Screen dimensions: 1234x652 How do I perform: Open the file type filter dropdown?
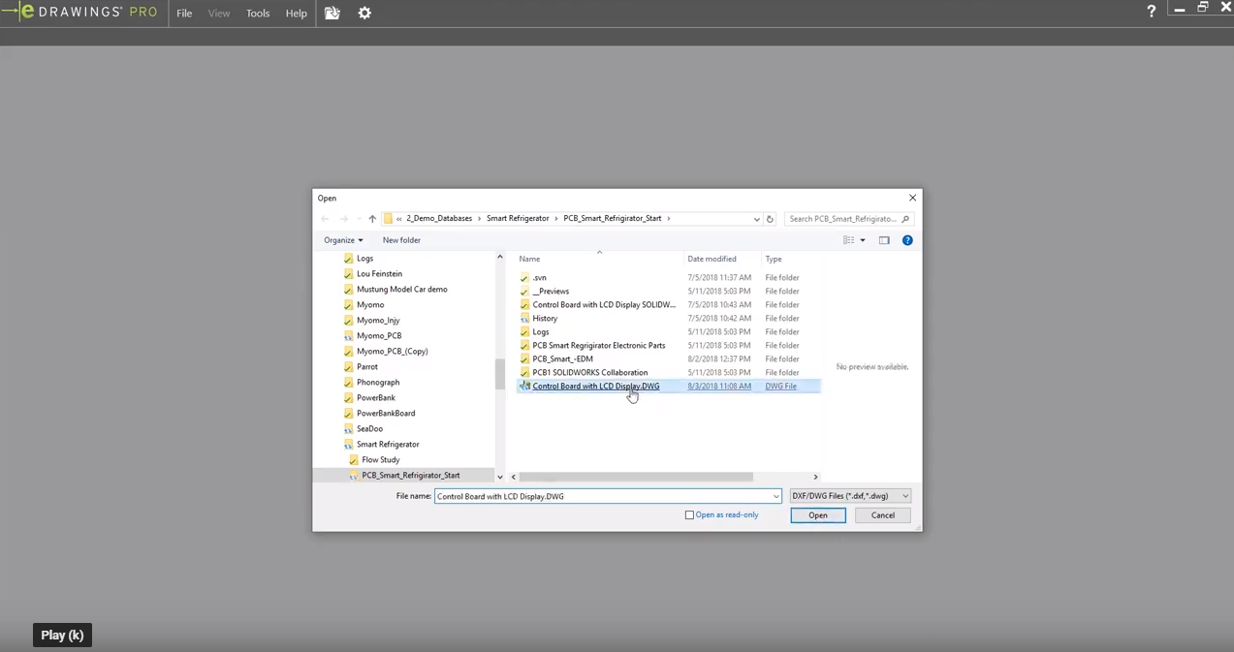850,496
